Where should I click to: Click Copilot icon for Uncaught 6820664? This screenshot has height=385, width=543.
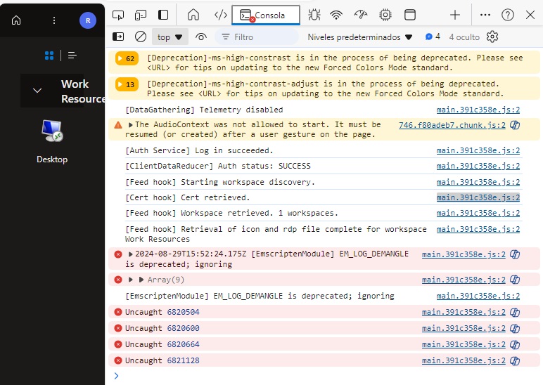(515, 344)
